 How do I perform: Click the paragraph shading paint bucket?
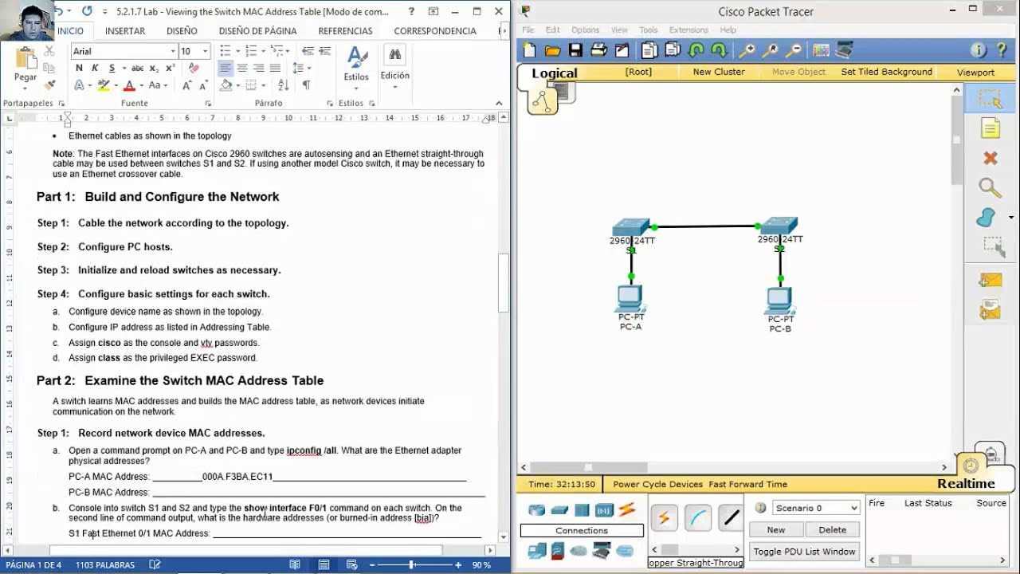click(226, 85)
